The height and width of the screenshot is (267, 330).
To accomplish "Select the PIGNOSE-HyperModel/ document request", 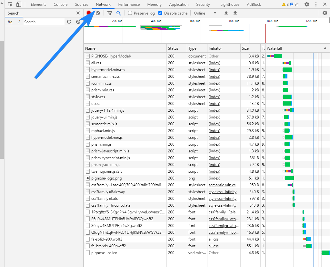I will click(111, 56).
